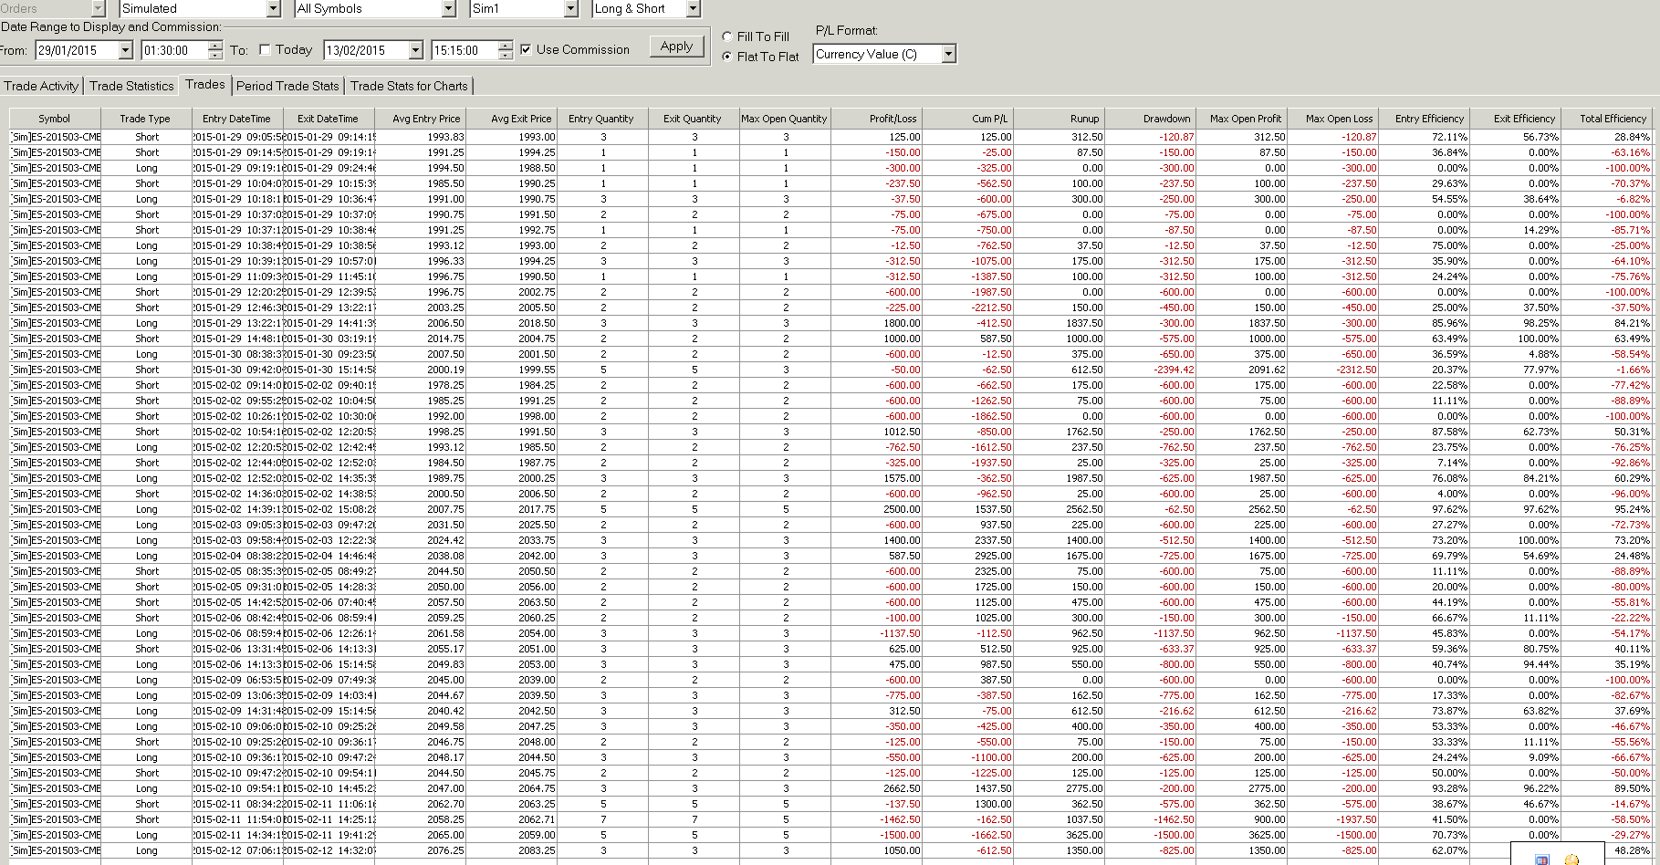Screen dimensions: 1660x865
Task: Go to the Period Trade Stats tab
Action: (x=287, y=86)
